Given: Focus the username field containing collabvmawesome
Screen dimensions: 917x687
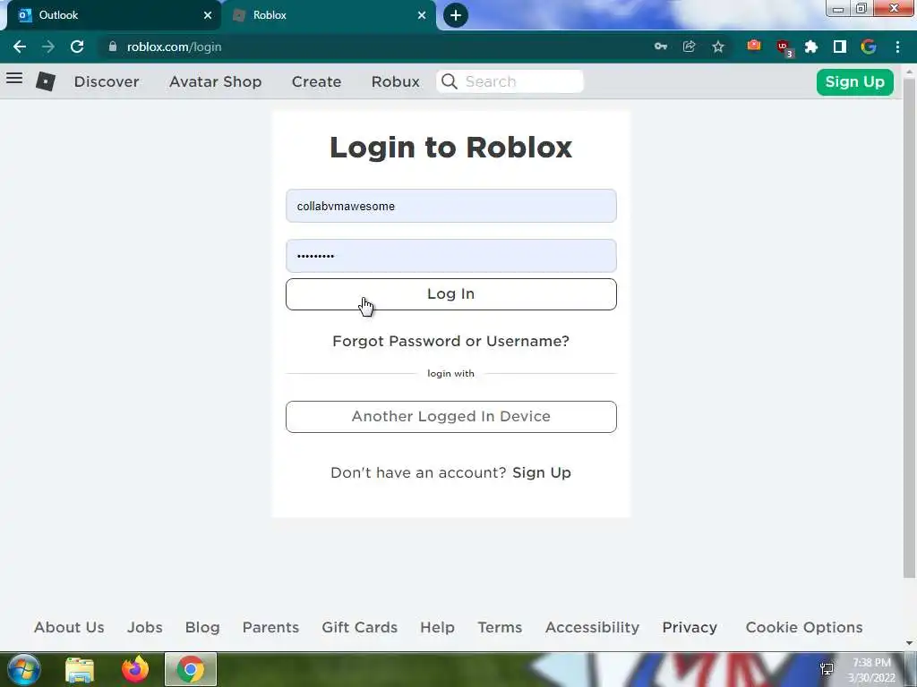Looking at the screenshot, I should [x=451, y=206].
